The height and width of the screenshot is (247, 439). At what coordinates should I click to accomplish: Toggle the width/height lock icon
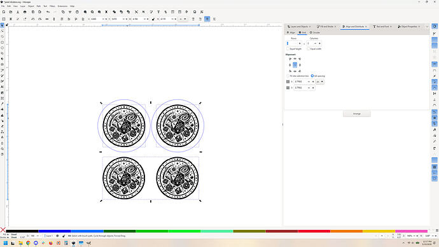coord(153,19)
